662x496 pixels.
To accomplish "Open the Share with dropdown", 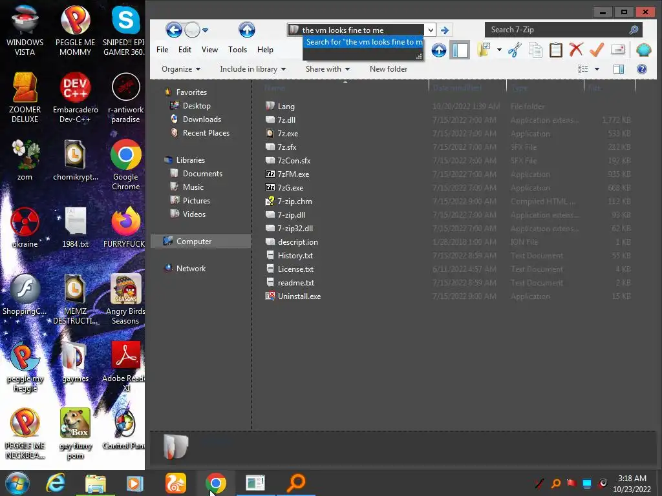I will coord(328,69).
